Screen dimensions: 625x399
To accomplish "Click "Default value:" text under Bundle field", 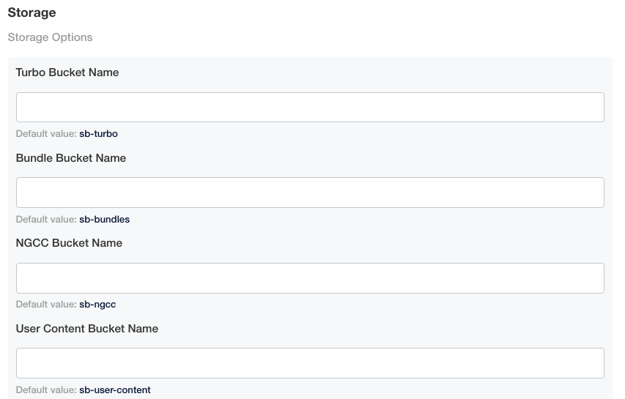I will tap(46, 219).
